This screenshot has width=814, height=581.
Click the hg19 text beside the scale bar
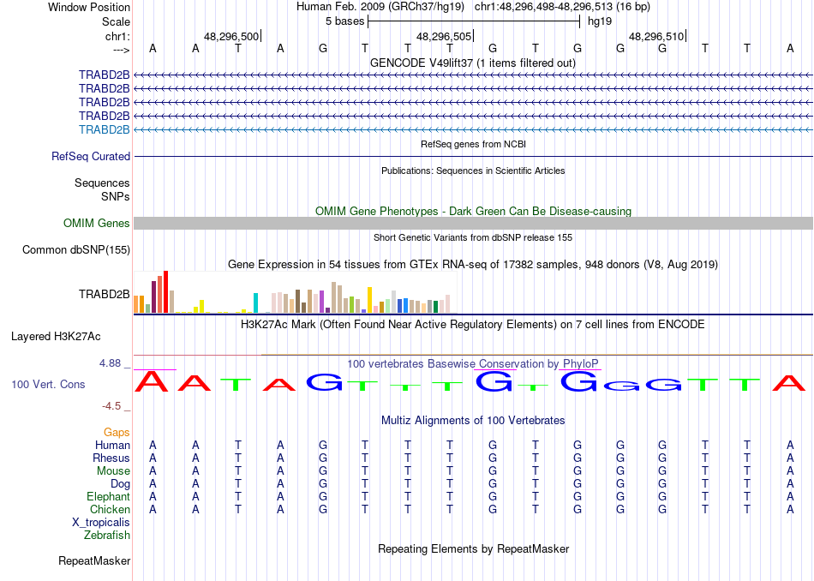600,21
